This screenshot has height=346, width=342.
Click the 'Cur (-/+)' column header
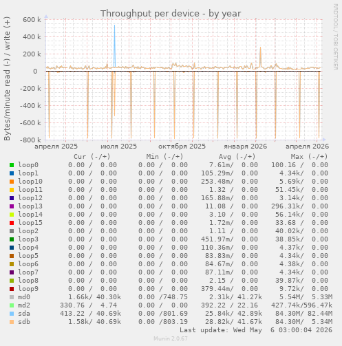pyautogui.click(x=92, y=157)
